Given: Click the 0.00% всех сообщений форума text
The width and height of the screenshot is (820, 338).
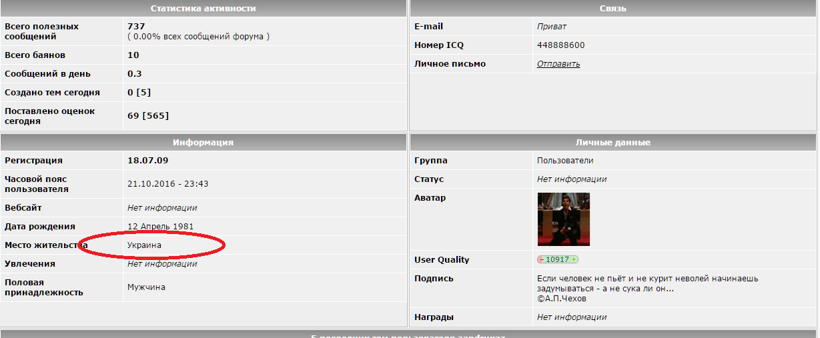Looking at the screenshot, I should [198, 37].
